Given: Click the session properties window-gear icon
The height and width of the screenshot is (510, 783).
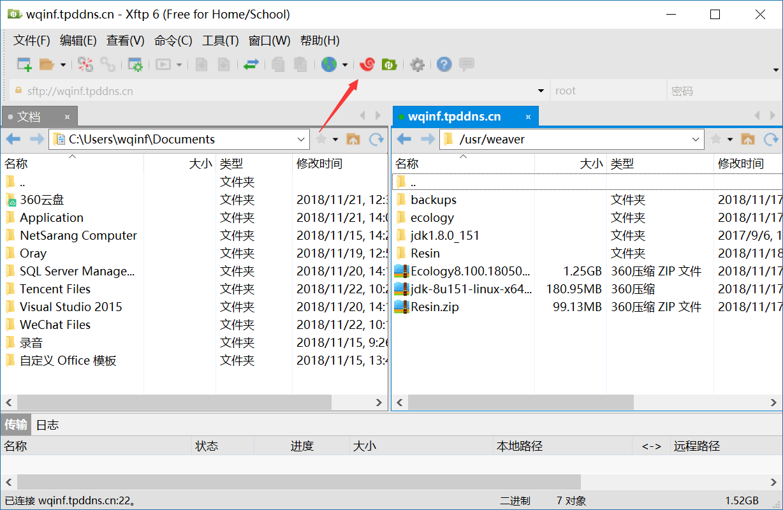Looking at the screenshot, I should point(135,64).
